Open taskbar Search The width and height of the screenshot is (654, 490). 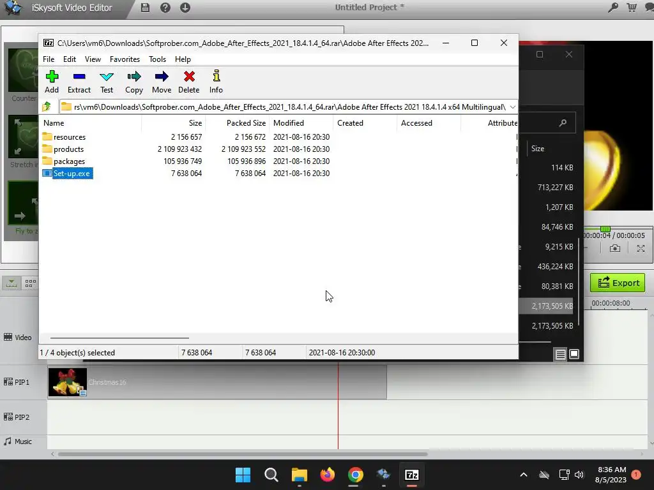pyautogui.click(x=271, y=475)
